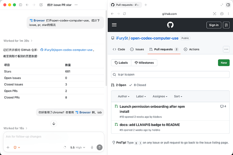233x155 pixels.
Task: Toggle the left sidebar panel icon
Action: 21,5
